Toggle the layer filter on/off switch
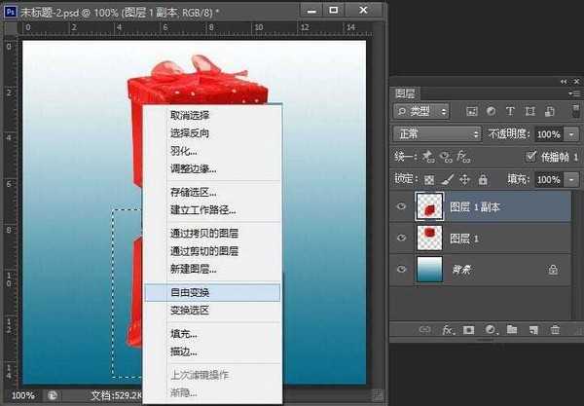Viewport: 584px width, 406px height. coord(576,111)
